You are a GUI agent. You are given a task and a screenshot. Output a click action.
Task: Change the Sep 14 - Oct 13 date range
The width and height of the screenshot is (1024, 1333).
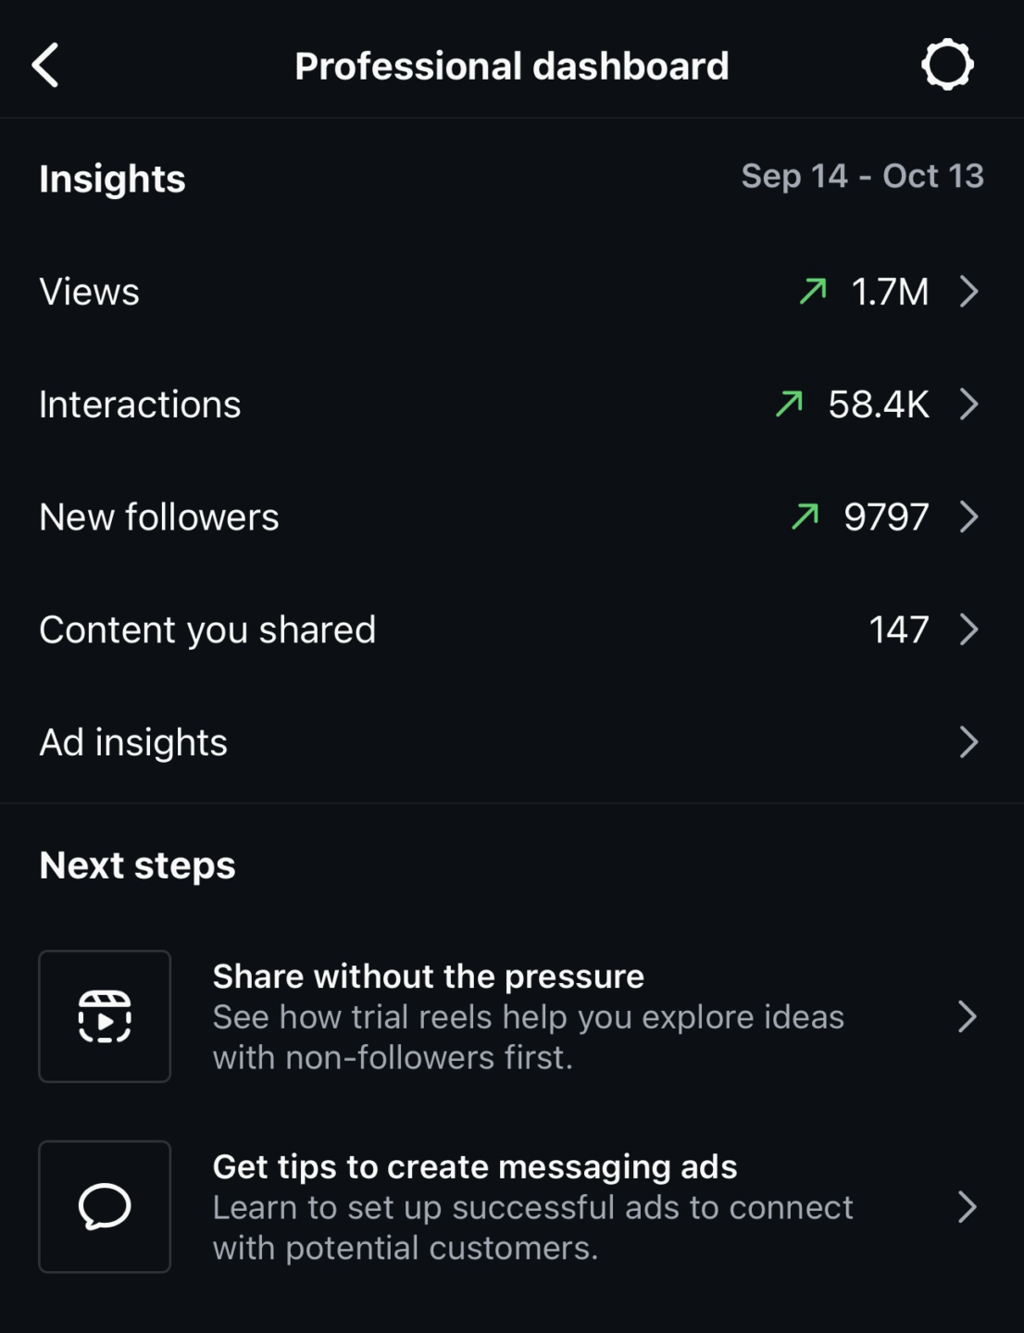[x=862, y=176]
